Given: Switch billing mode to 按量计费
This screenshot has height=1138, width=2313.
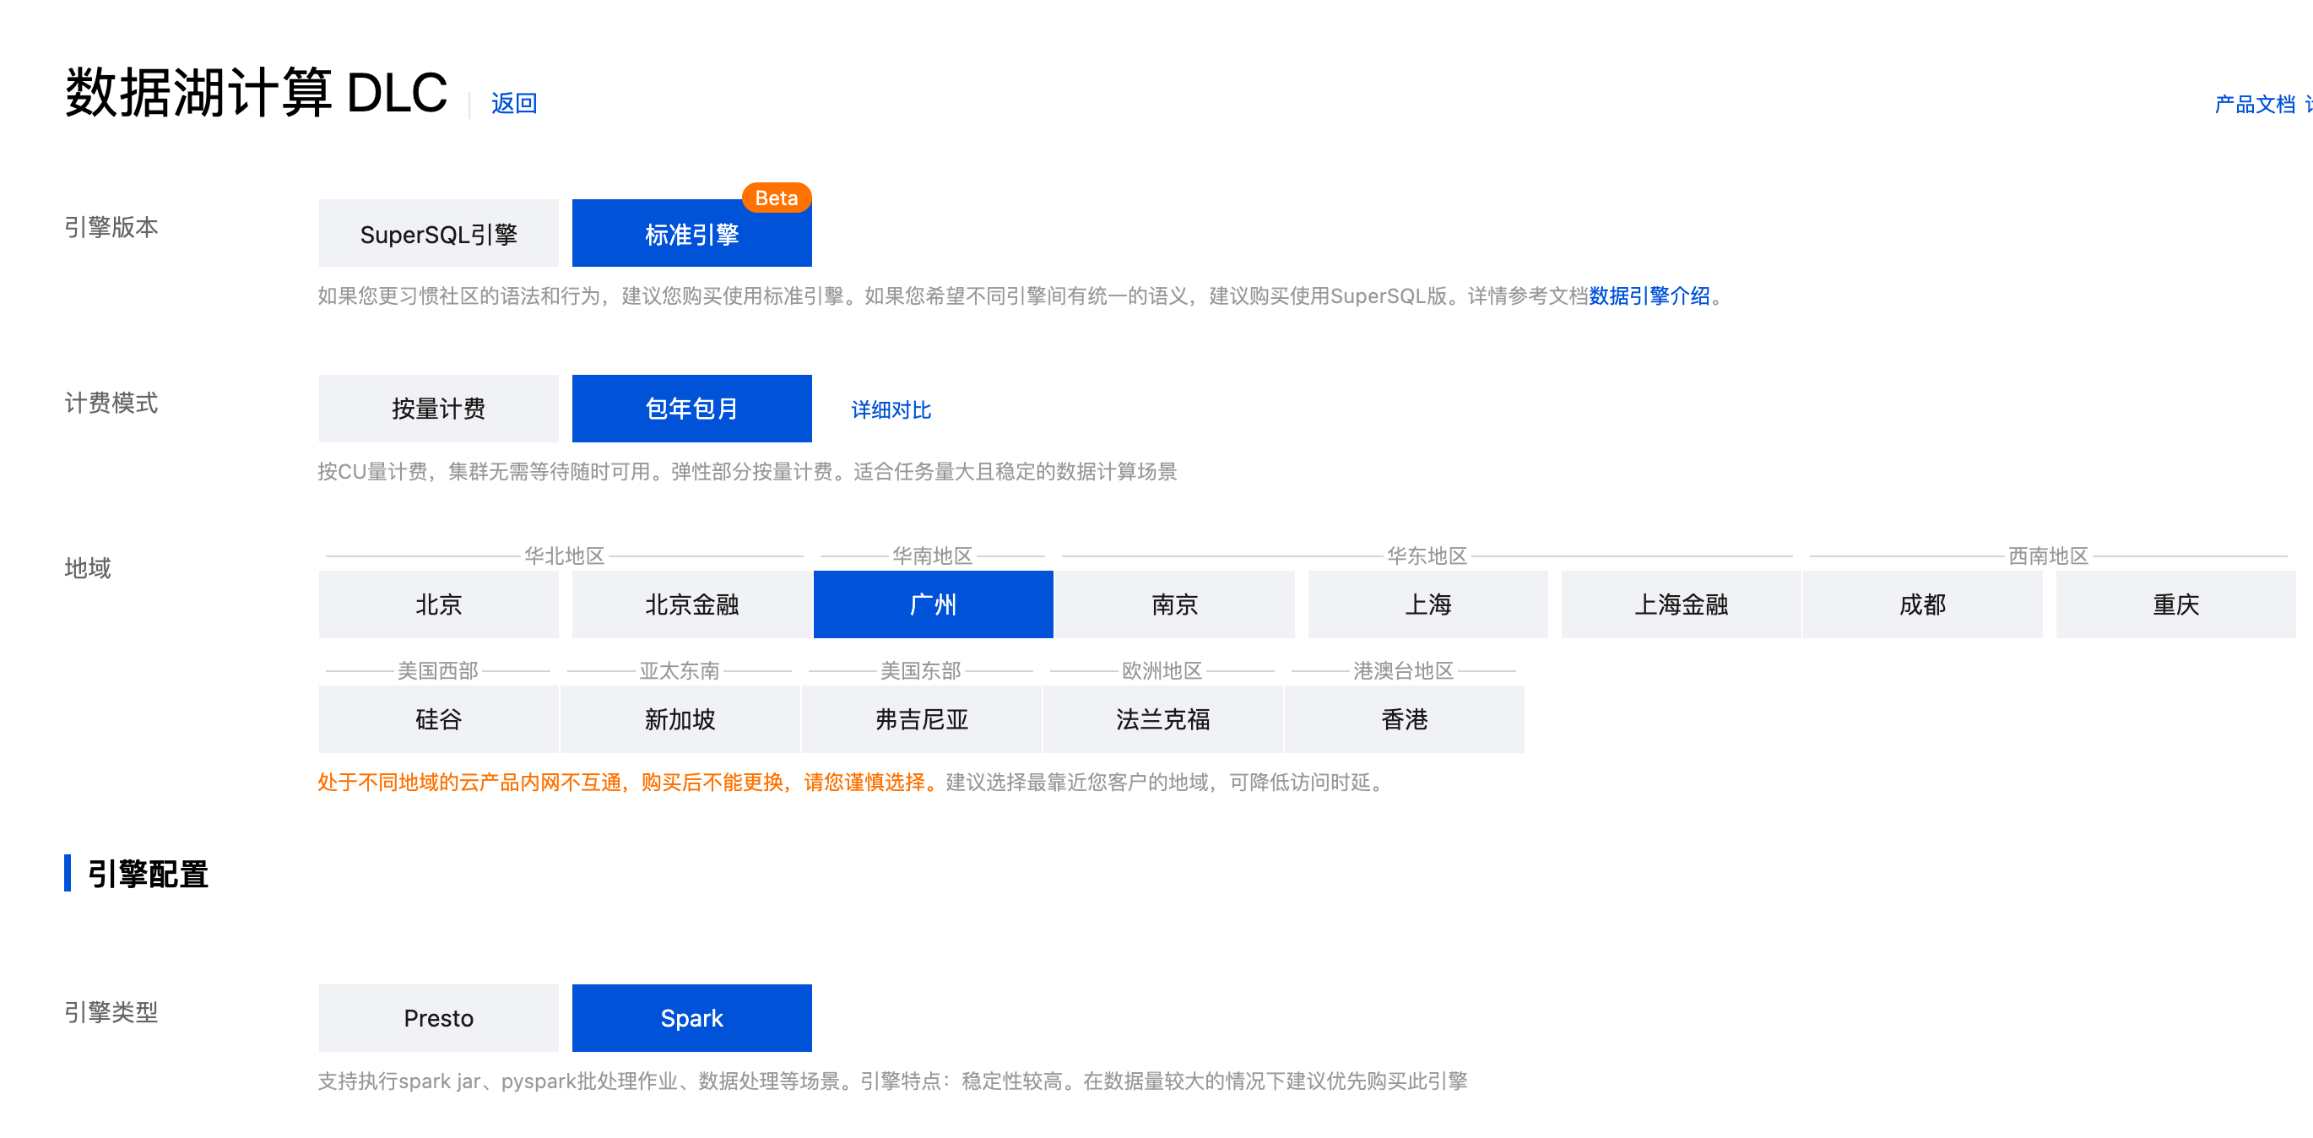Looking at the screenshot, I should [x=438, y=409].
